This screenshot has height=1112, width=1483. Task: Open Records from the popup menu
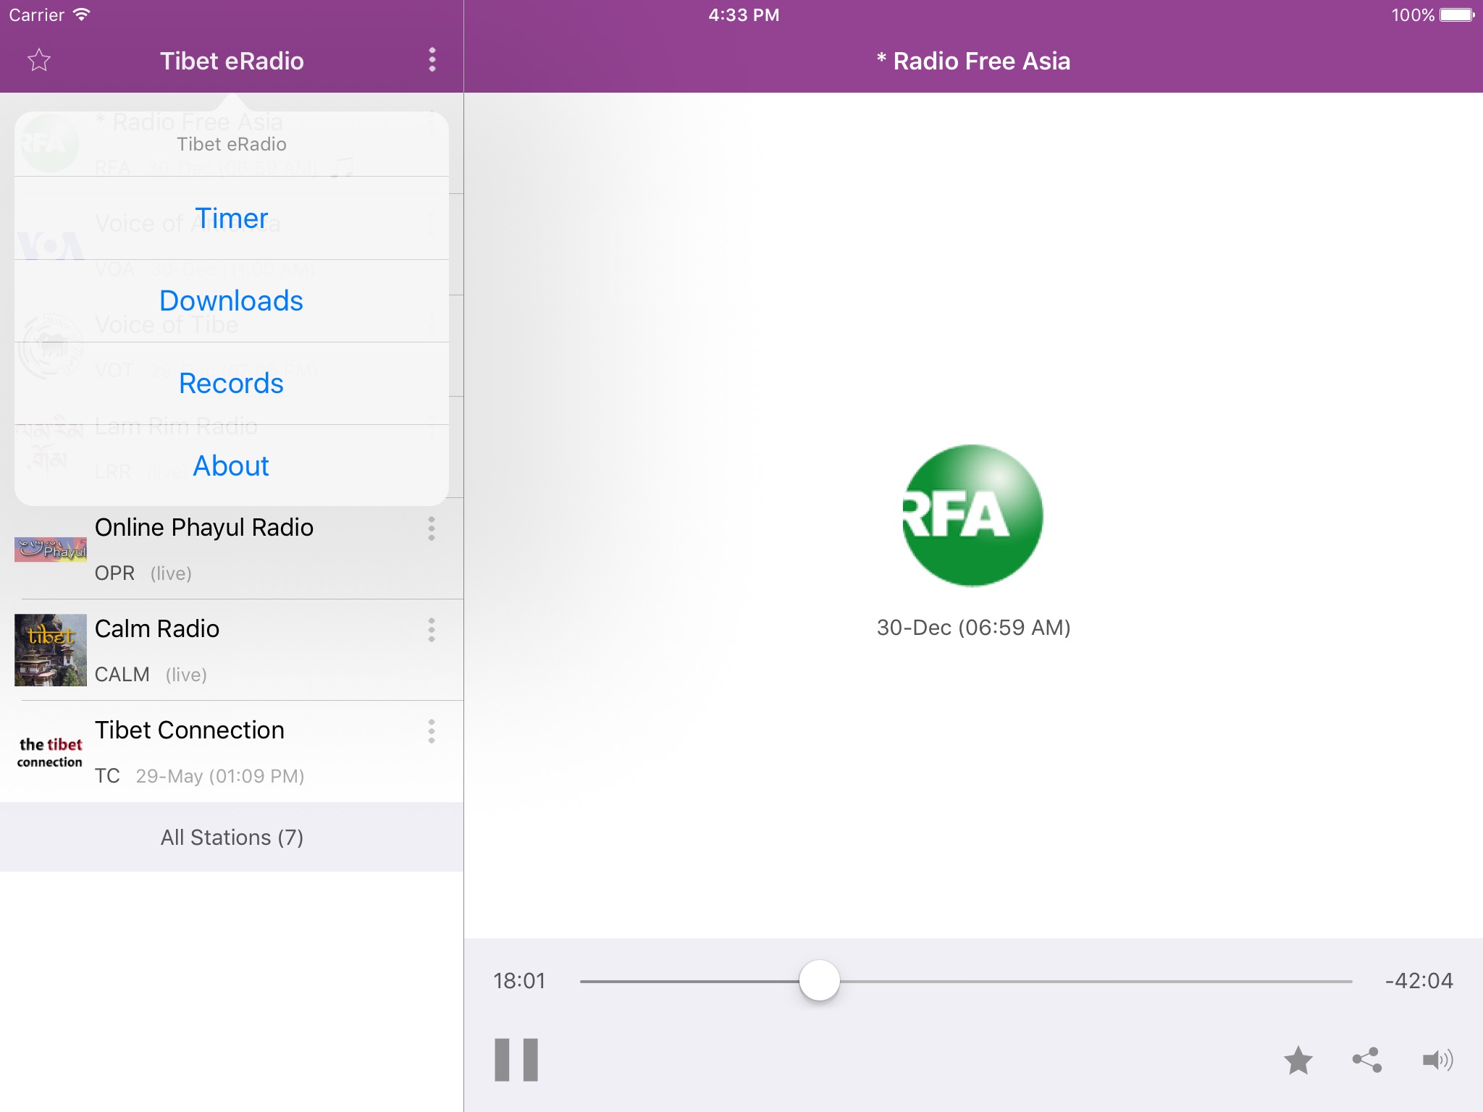click(x=232, y=383)
